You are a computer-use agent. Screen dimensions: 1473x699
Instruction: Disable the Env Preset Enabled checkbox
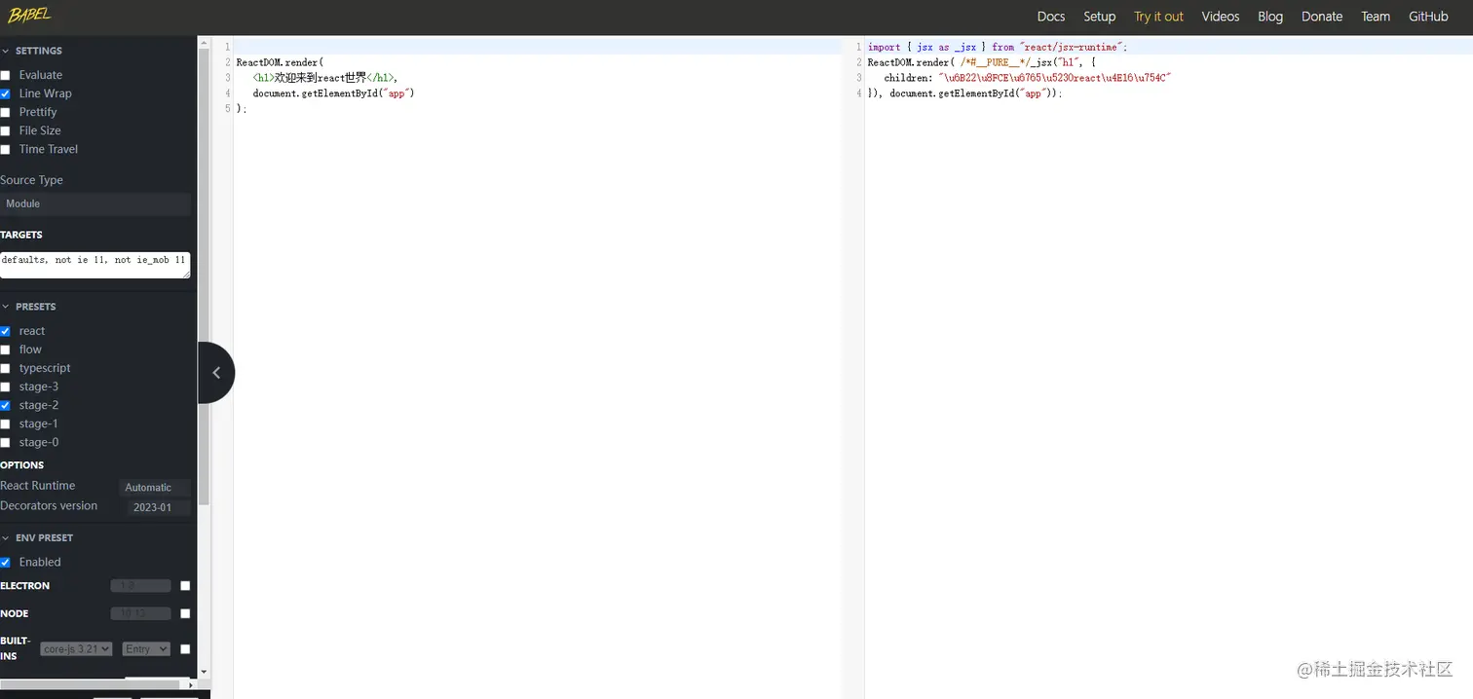6,562
